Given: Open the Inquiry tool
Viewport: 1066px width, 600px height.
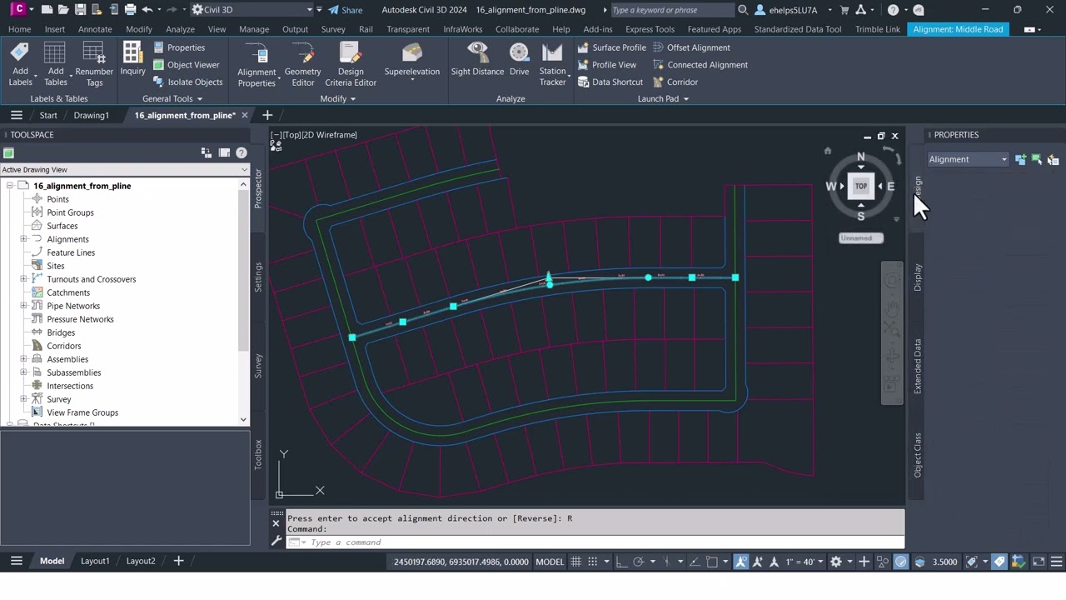Looking at the screenshot, I should pos(132,60).
